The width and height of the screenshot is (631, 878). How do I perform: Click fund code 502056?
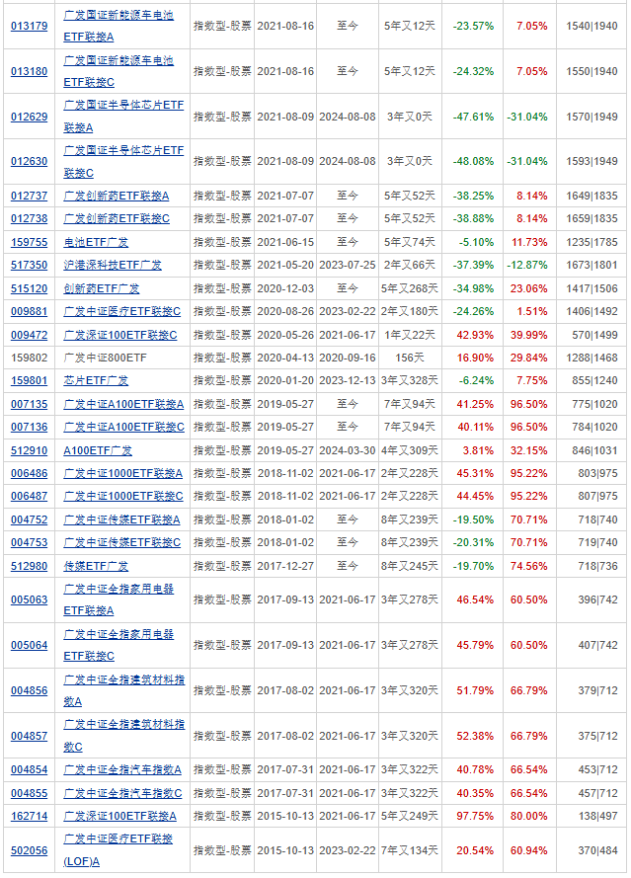tap(29, 850)
